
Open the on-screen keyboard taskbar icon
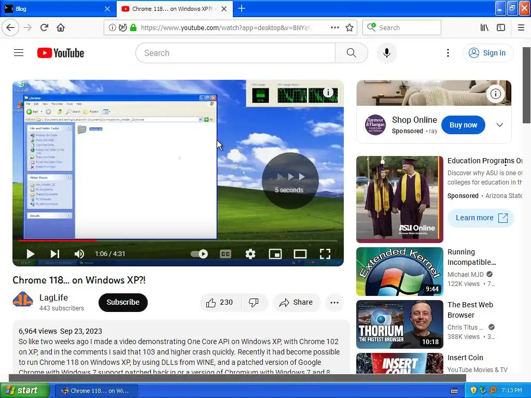(x=454, y=390)
